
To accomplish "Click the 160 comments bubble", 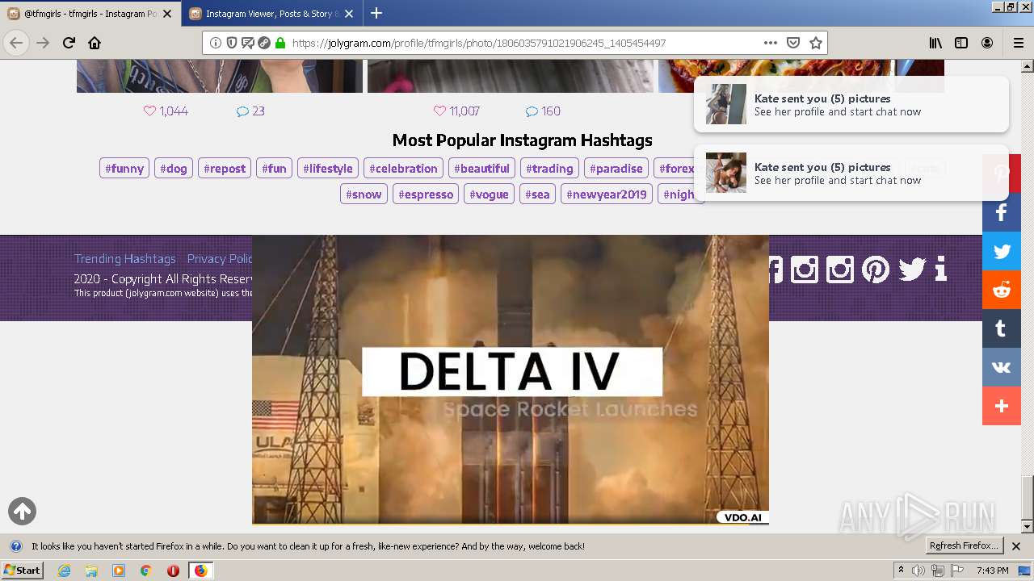I will tap(532, 111).
